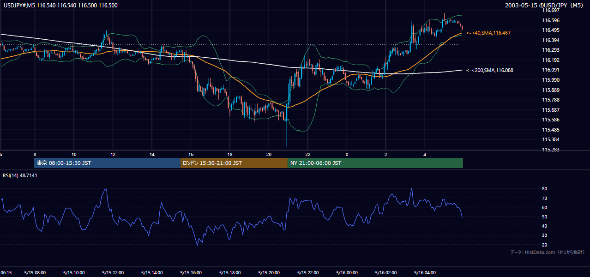Select the 東京 08:00-15:30 JST session bar
The image size is (590, 277).
coord(107,163)
